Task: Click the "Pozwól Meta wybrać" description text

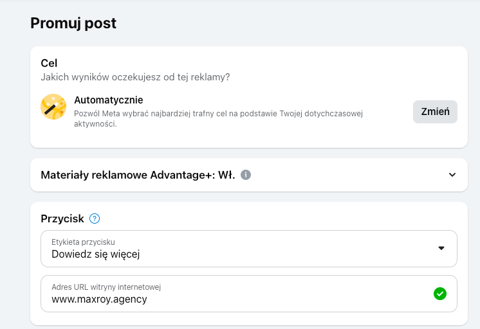Action: pos(219,114)
